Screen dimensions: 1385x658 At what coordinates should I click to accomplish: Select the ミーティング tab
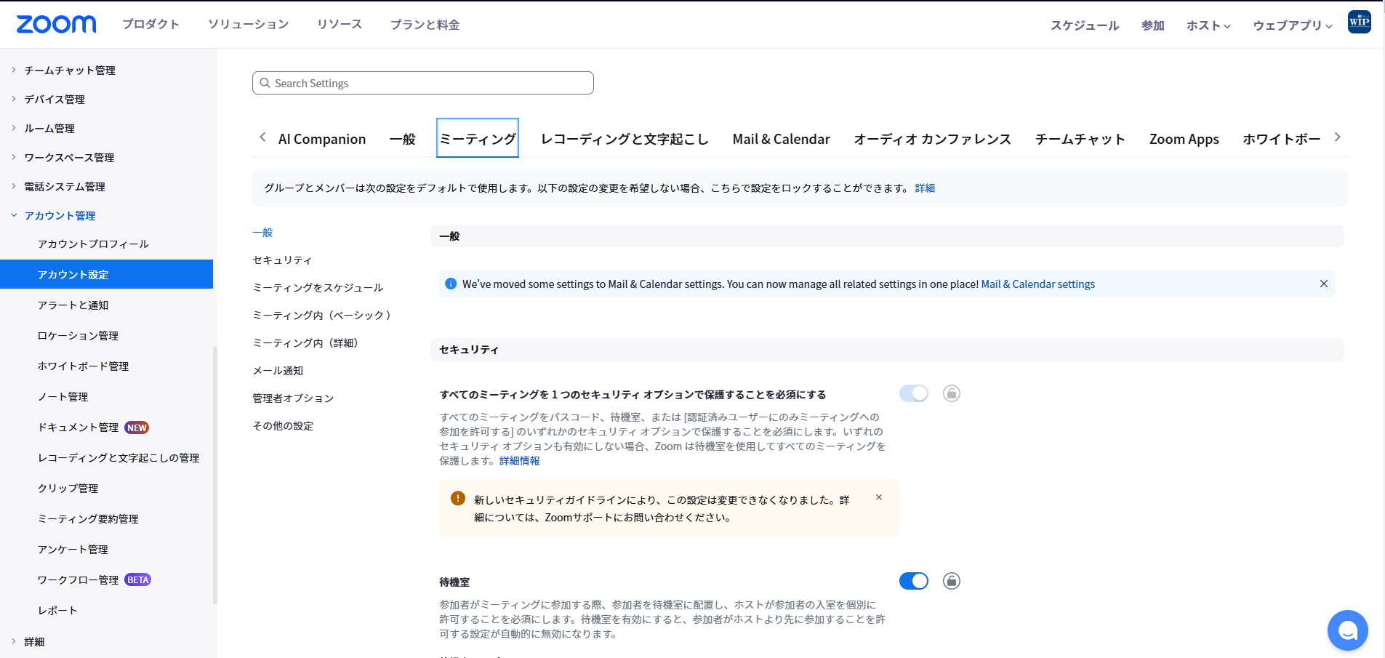tap(478, 138)
